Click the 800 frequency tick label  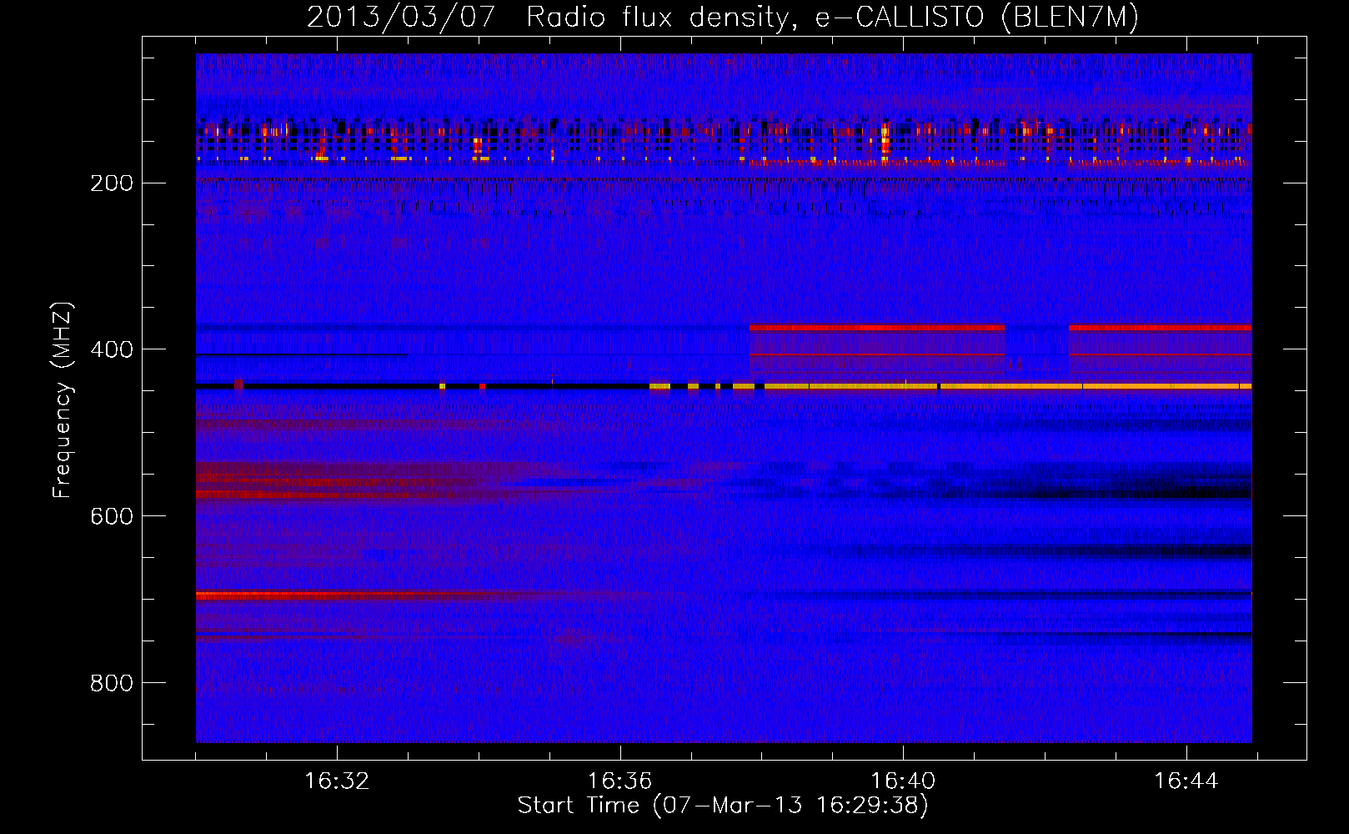pos(112,683)
